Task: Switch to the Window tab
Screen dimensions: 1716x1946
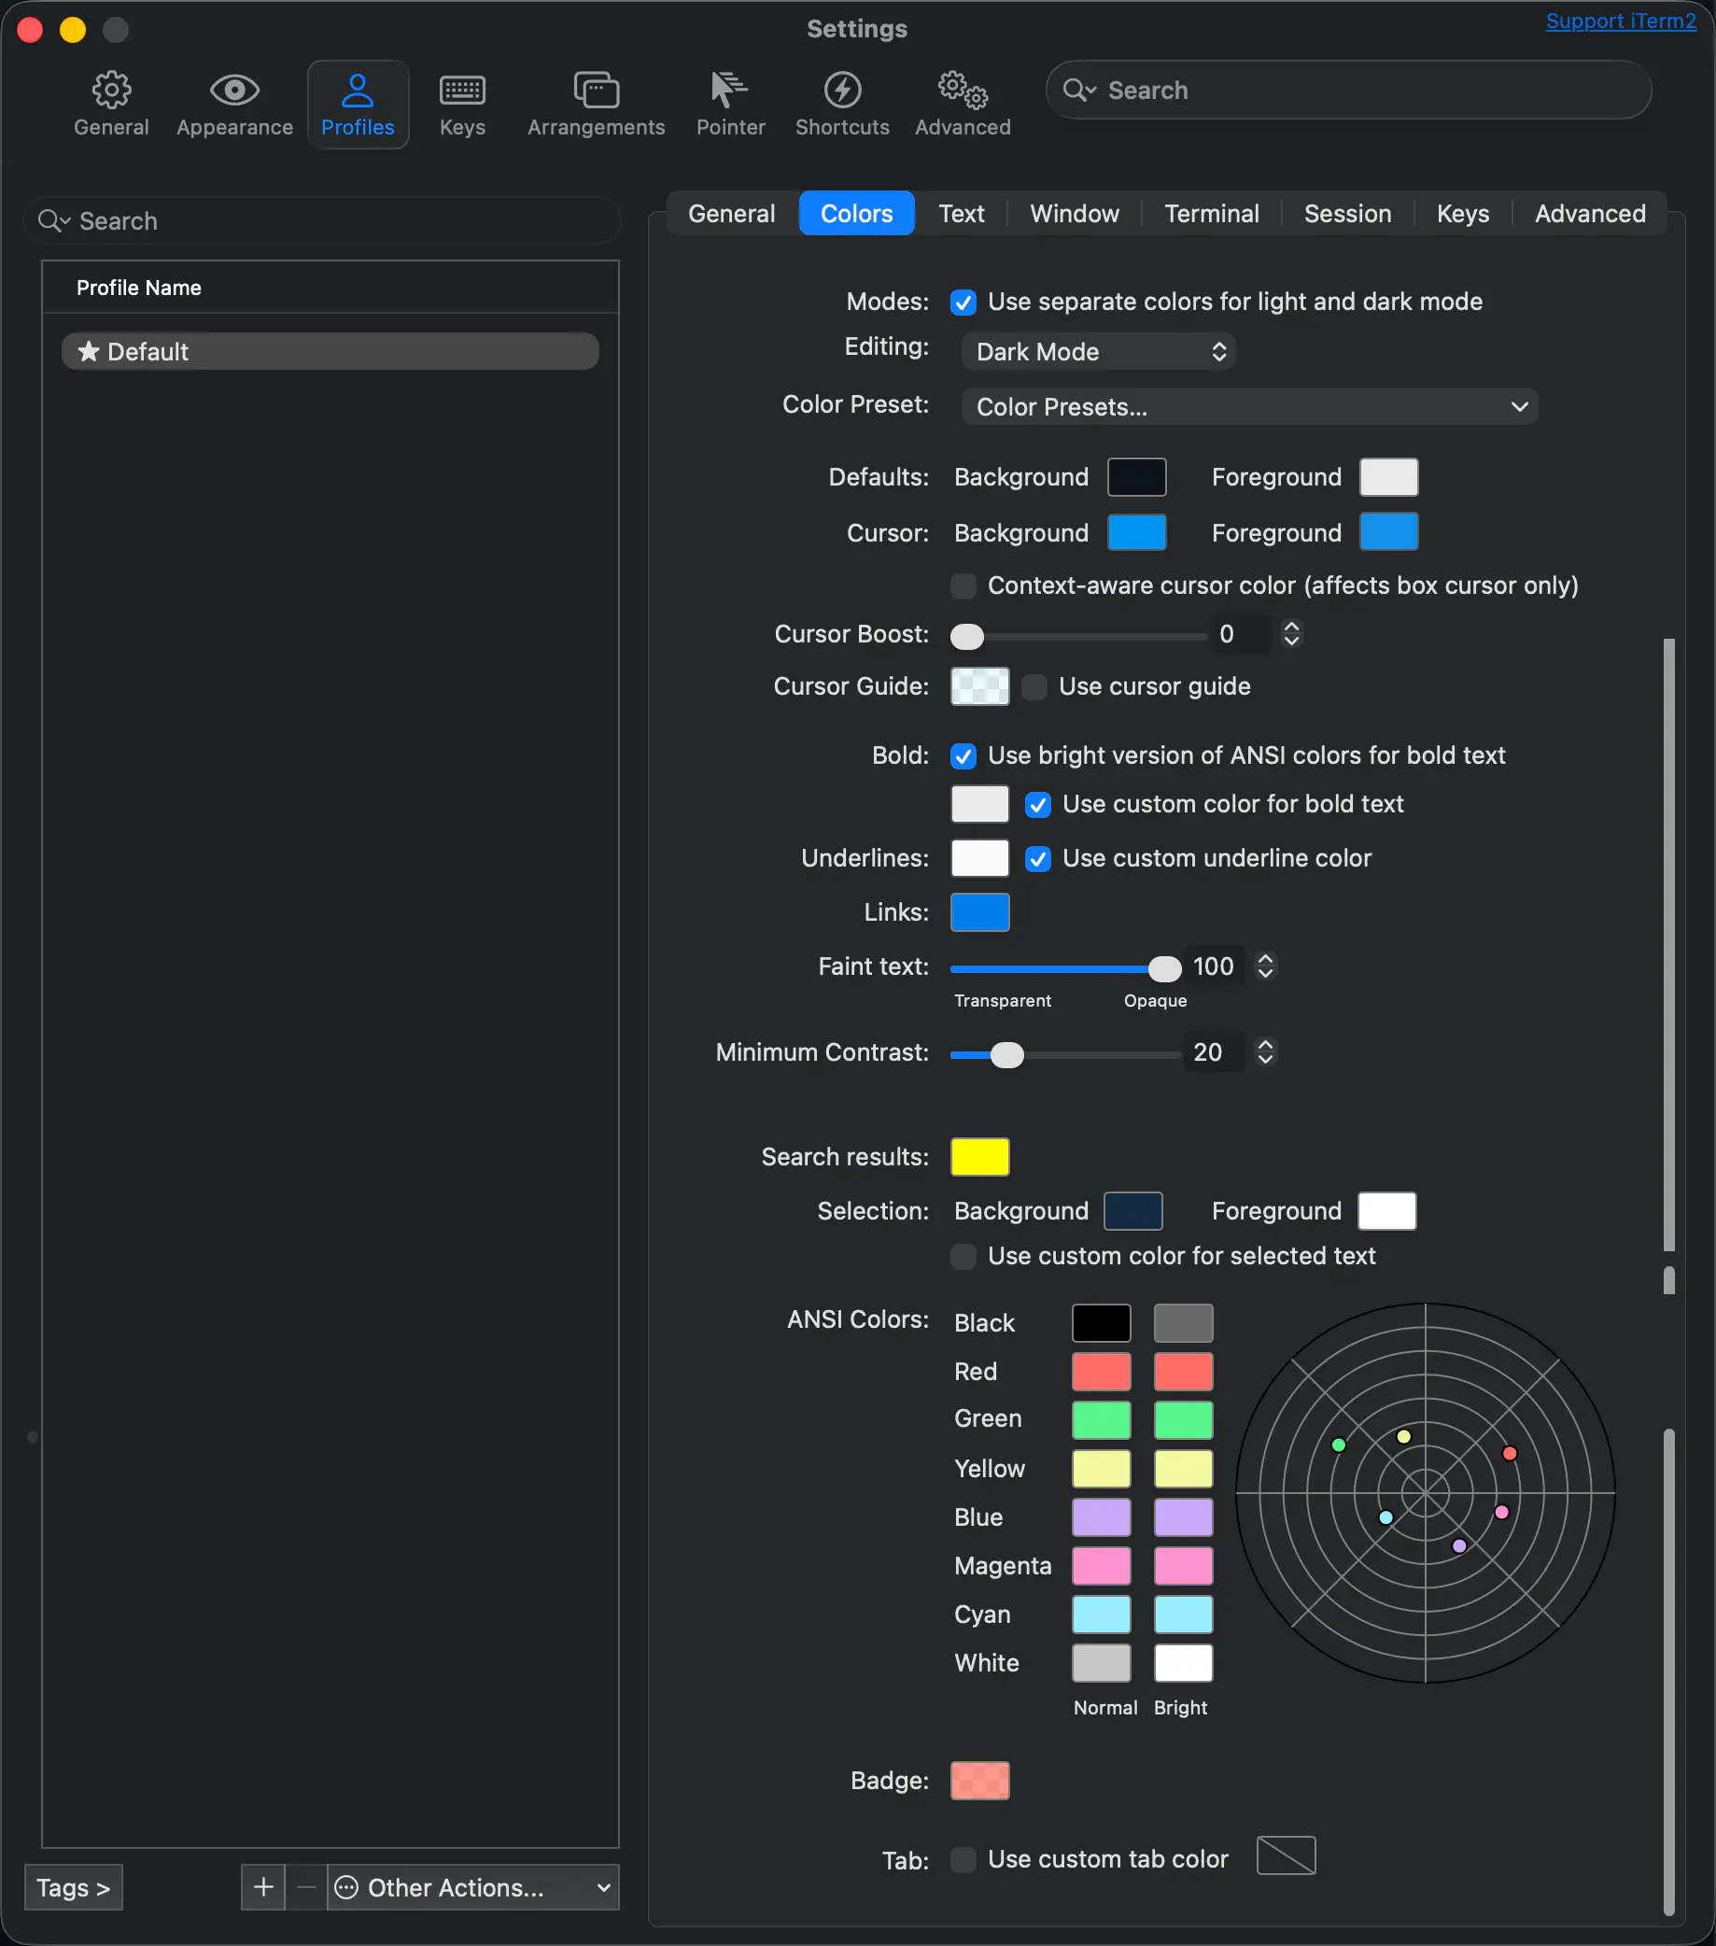Action: pyautogui.click(x=1074, y=214)
